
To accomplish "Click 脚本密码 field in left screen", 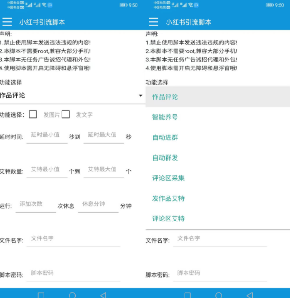I will [73, 273].
